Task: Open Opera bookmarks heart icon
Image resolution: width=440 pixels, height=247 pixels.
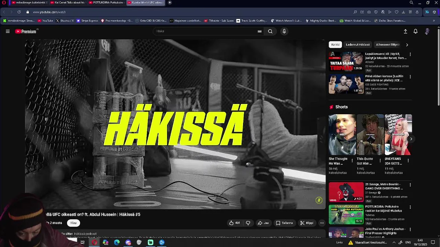Action: pos(396,12)
